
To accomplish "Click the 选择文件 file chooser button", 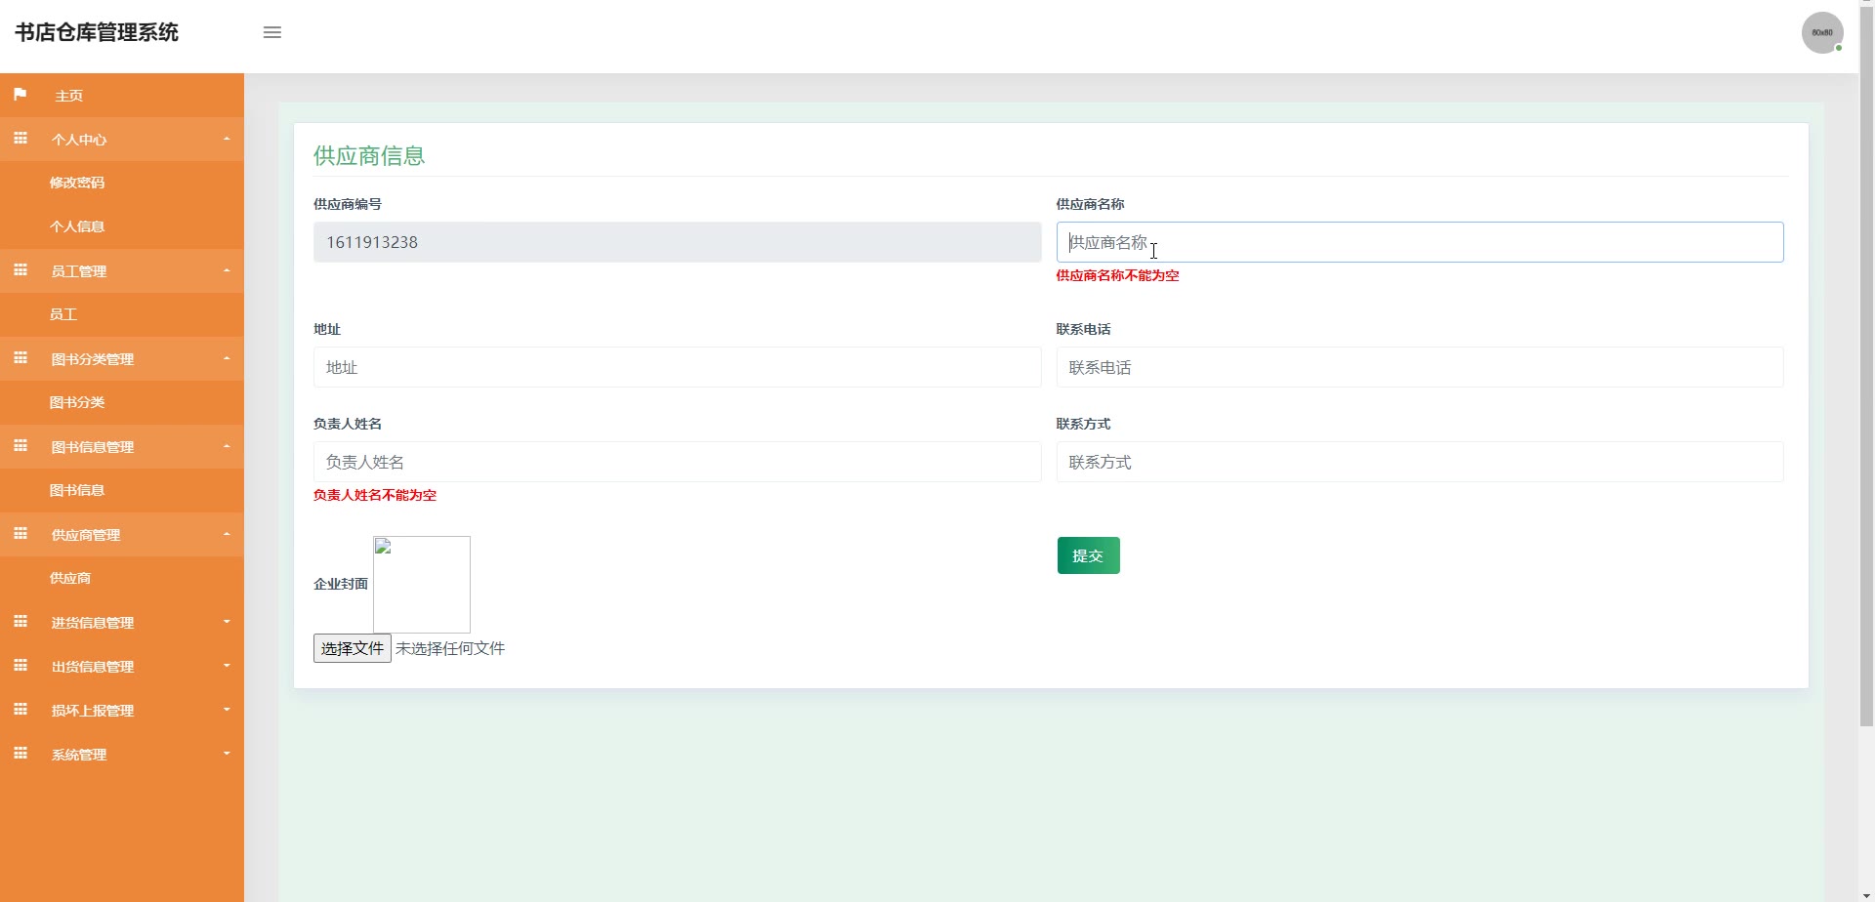I will pos(352,648).
